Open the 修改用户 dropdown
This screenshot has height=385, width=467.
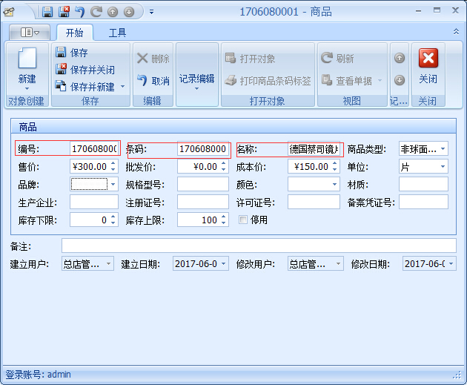tap(338, 264)
